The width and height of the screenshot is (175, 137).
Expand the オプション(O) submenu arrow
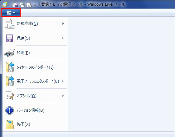click(x=63, y=96)
